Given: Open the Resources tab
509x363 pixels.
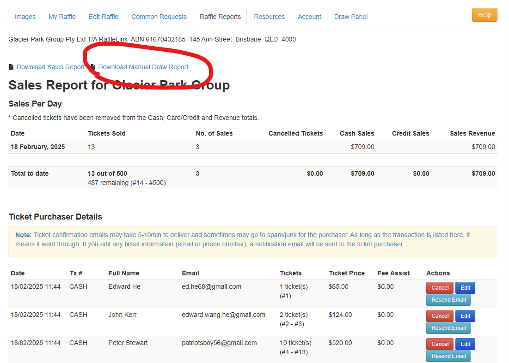Looking at the screenshot, I should click(x=269, y=17).
